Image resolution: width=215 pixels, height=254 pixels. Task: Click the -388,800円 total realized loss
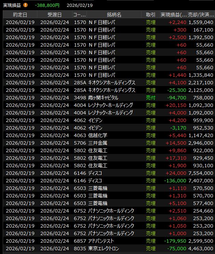coord(47,5)
